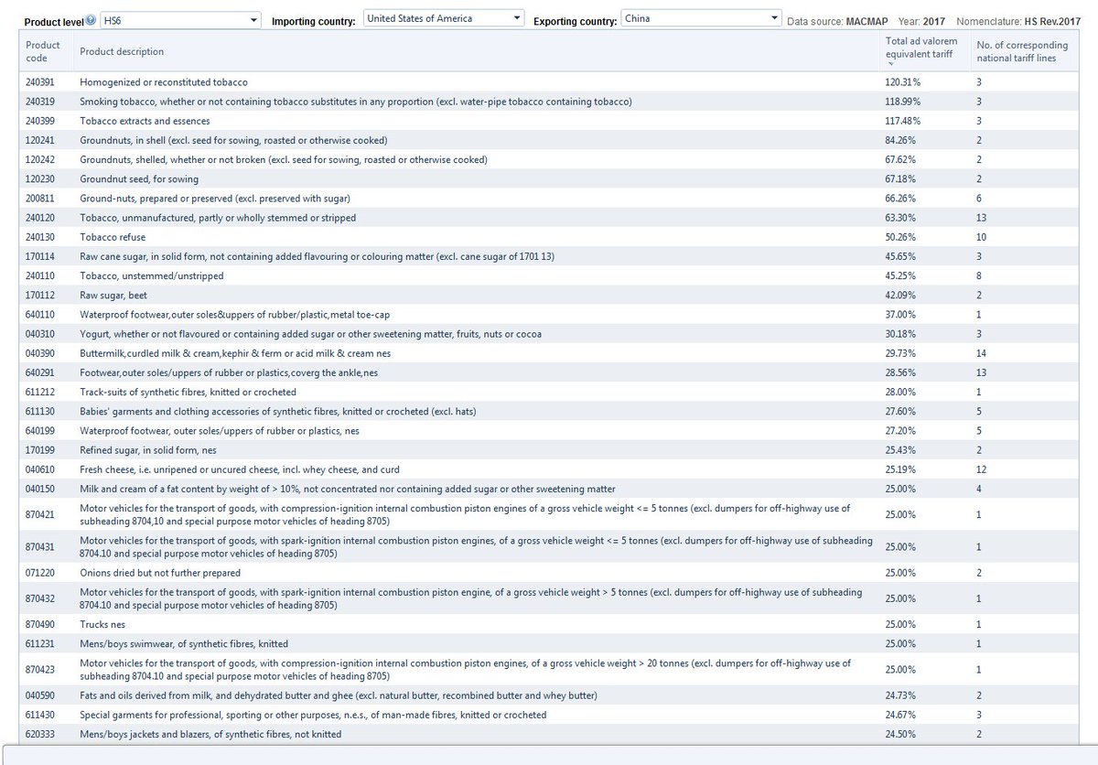
Task: Click the 120.31% tariff value
Action: 903,82
